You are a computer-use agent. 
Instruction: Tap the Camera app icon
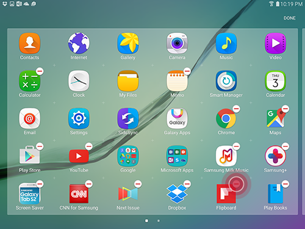click(x=177, y=43)
